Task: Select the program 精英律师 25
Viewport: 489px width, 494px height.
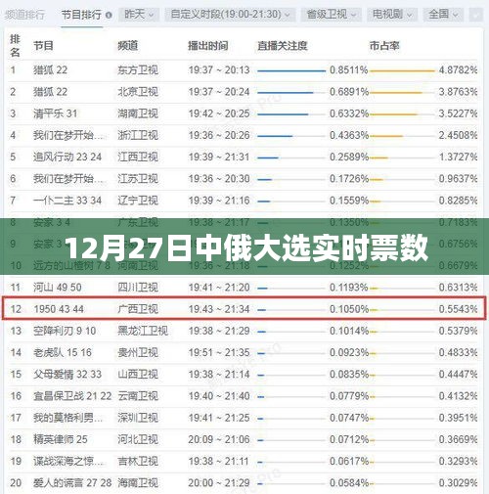Action: point(61,439)
